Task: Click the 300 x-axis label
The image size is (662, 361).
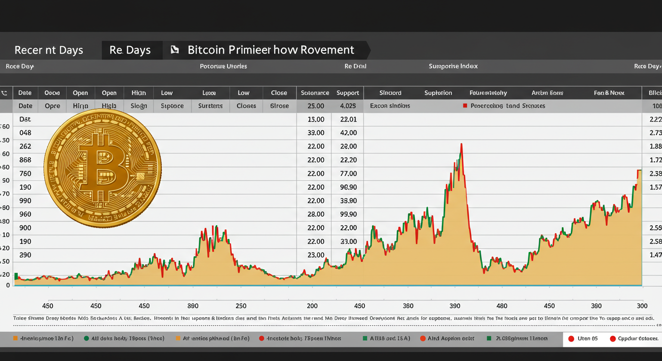Action: coord(642,306)
